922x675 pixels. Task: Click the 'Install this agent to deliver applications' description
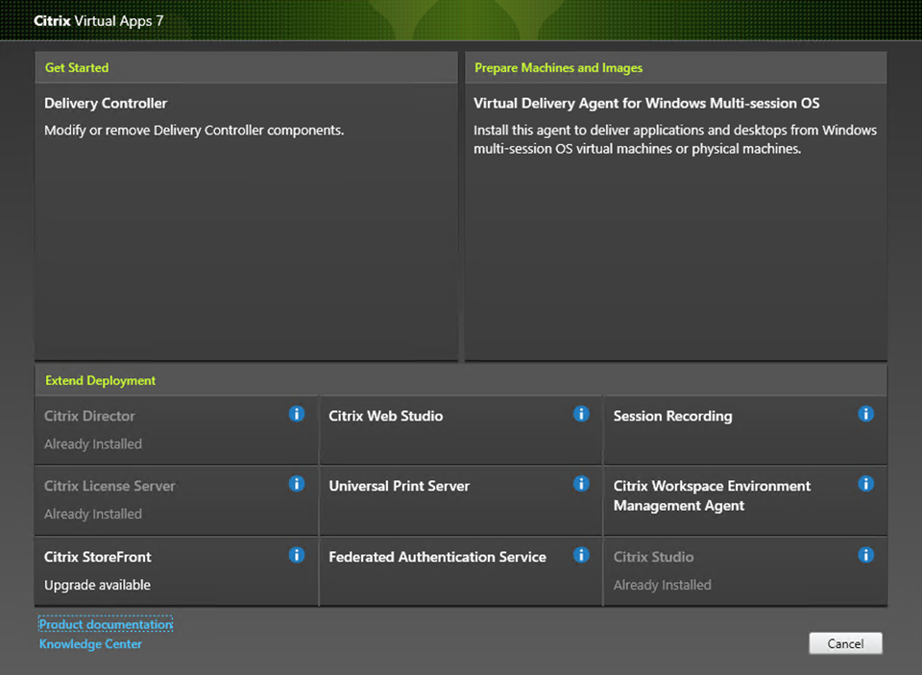coord(675,139)
